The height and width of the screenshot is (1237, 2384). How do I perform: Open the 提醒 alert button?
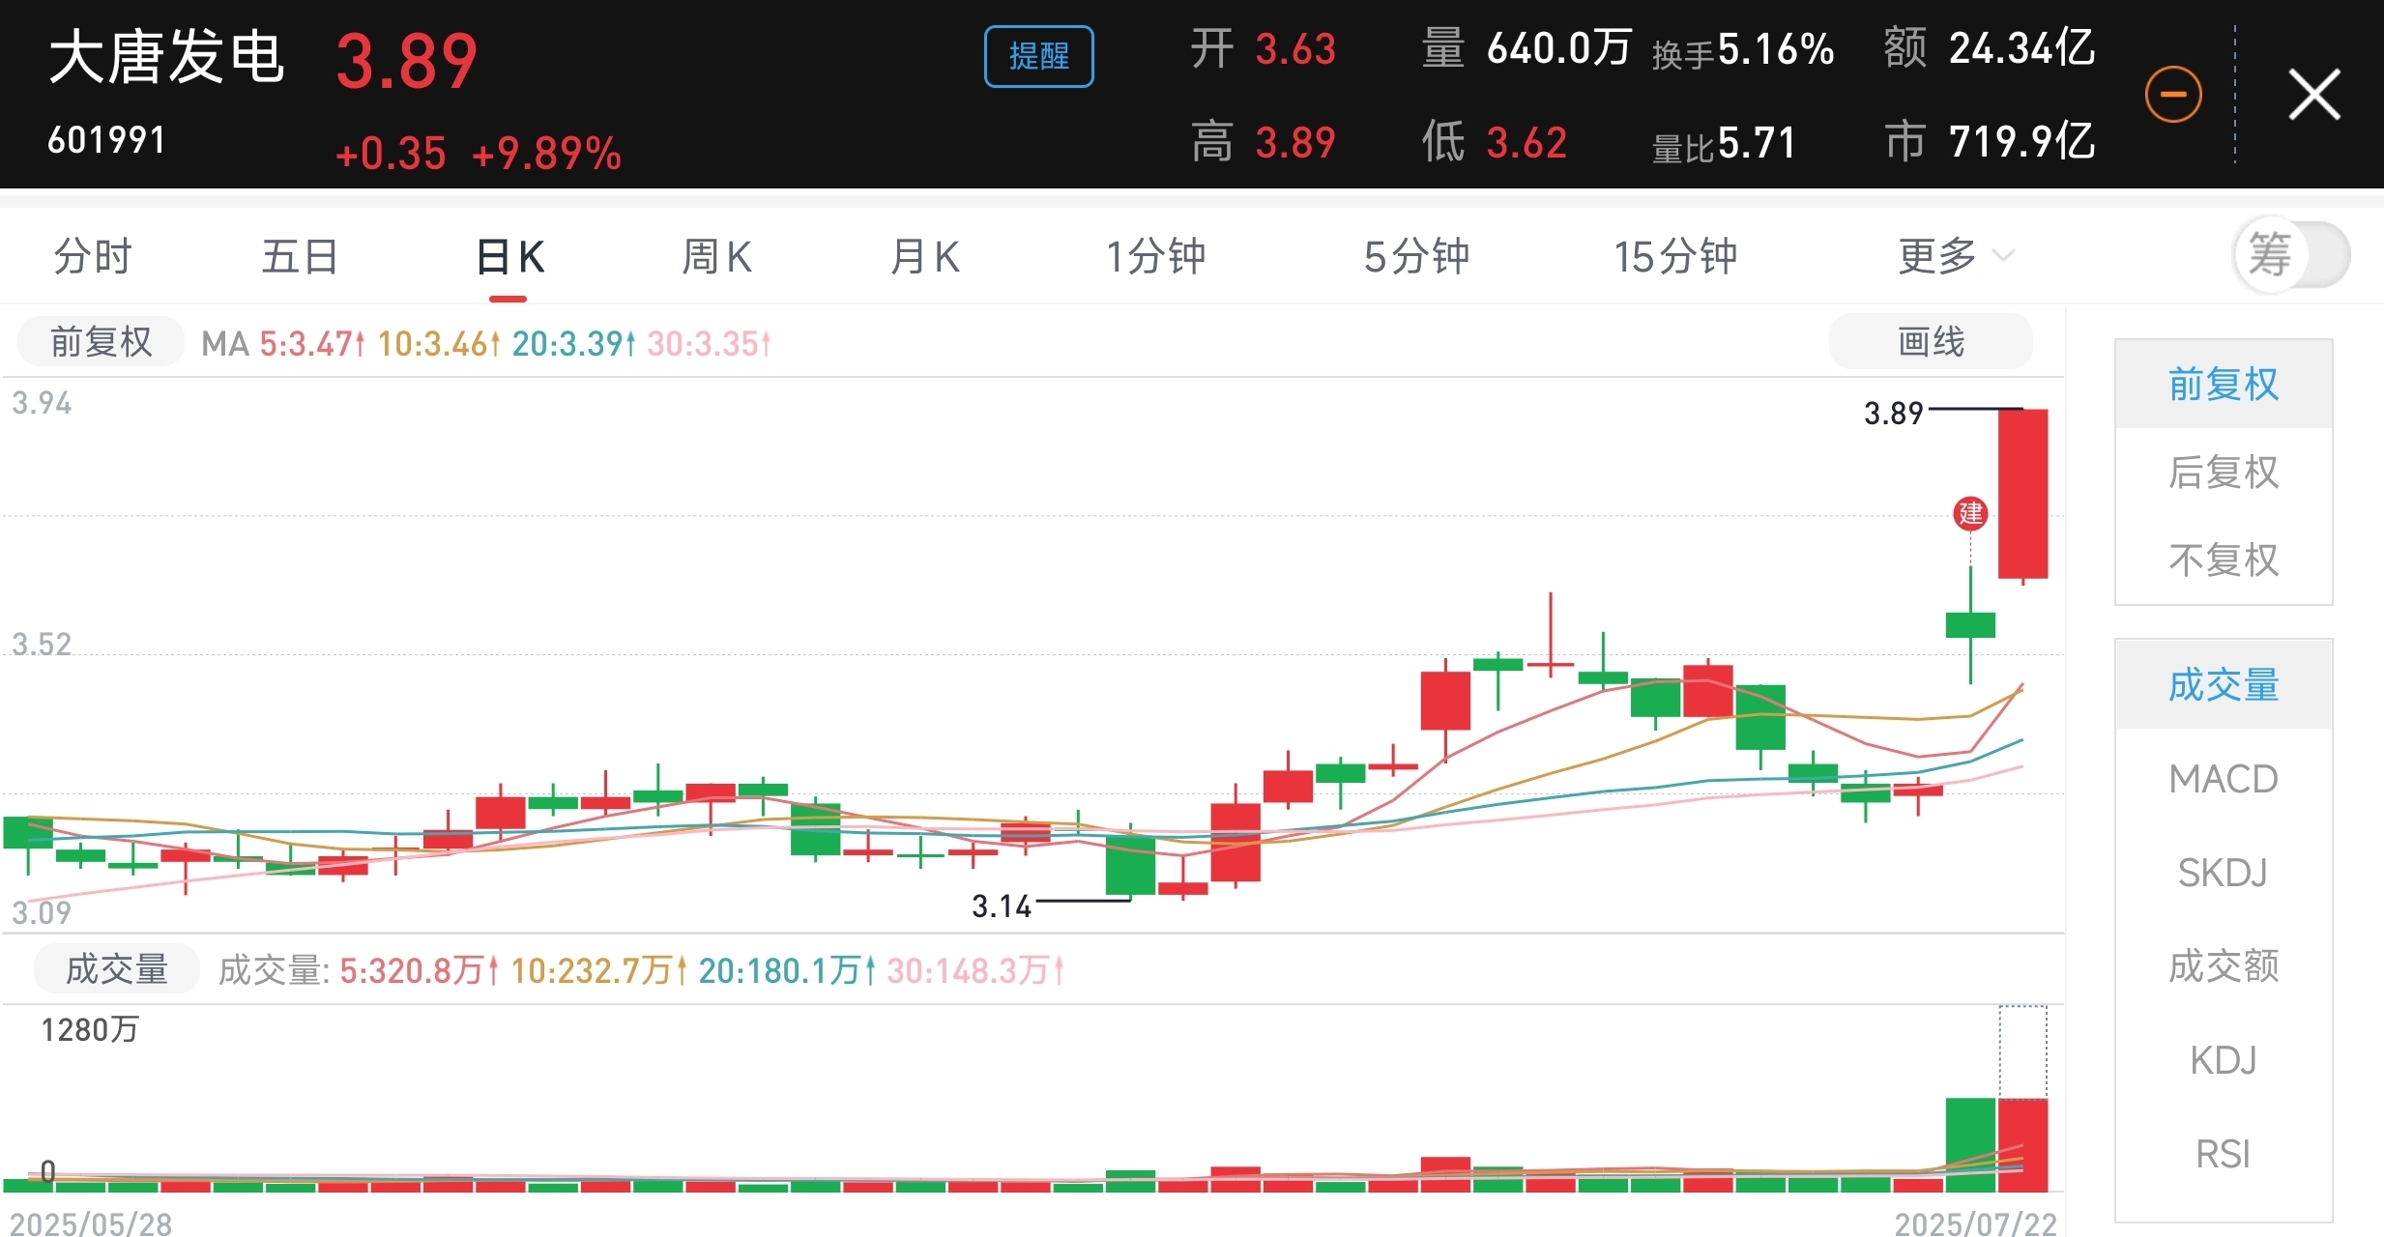point(1039,56)
